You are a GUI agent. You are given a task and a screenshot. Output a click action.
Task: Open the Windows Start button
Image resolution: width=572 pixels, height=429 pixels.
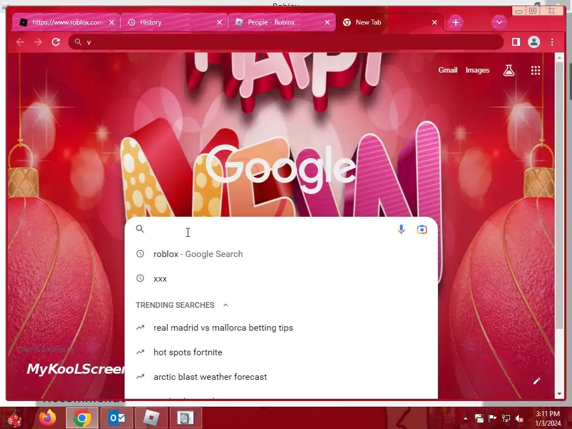[15, 418]
